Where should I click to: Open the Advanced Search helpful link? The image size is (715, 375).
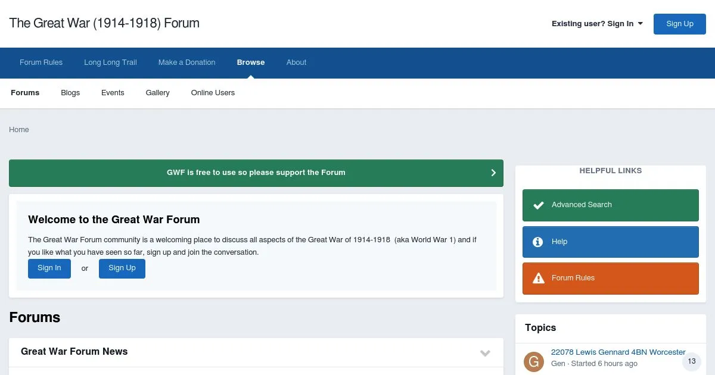click(x=611, y=205)
